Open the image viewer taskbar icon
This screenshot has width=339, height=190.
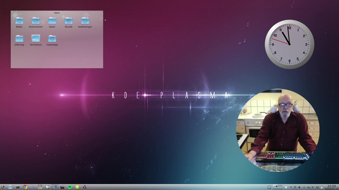click(47, 187)
